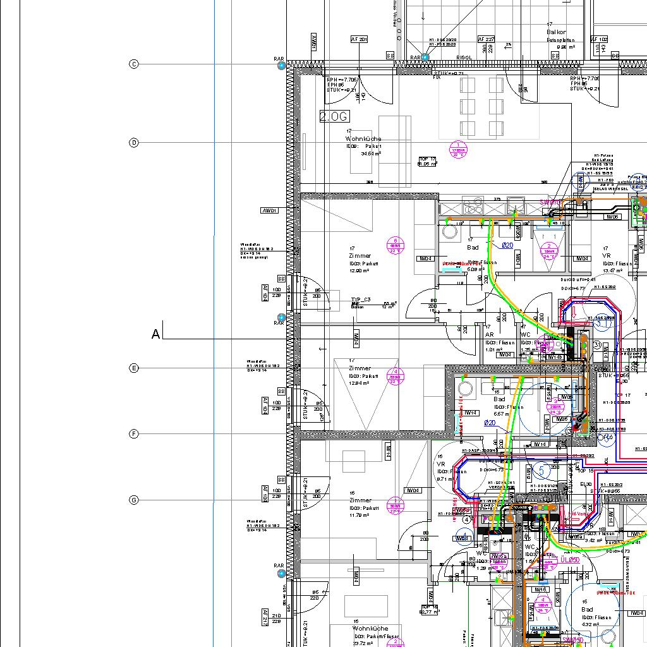Screen dimensions: 647x647
Task: Select the section line label A
Action: click(155, 334)
